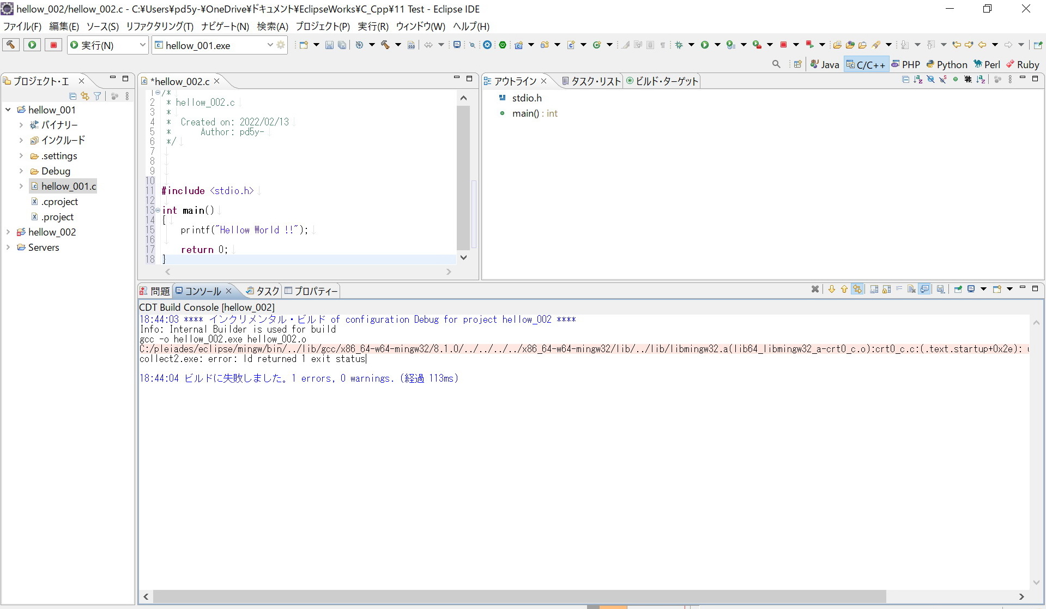
Task: Switch to the Java perspective
Action: click(825, 64)
